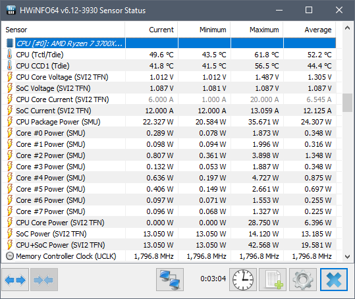Click lightning icon beside CPU Core Voltage
Viewport: 355px width, 299px height.
(x=9, y=77)
